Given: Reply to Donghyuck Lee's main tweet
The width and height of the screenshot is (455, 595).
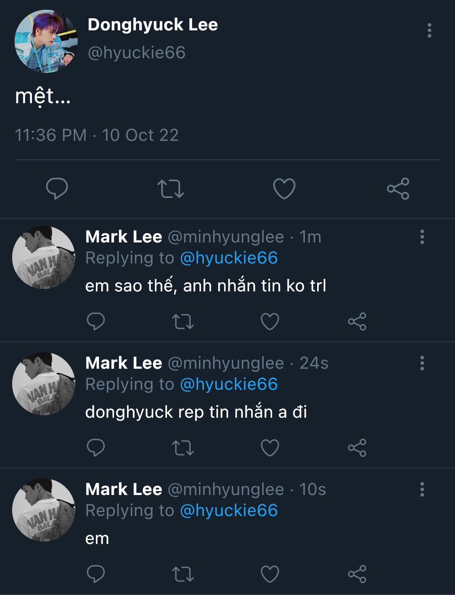Looking at the screenshot, I should click(57, 189).
